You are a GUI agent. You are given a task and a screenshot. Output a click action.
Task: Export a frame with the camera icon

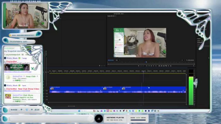(x=164, y=66)
